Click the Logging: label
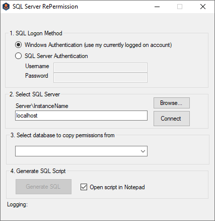This screenshot has height=221, width=215. point(17,204)
